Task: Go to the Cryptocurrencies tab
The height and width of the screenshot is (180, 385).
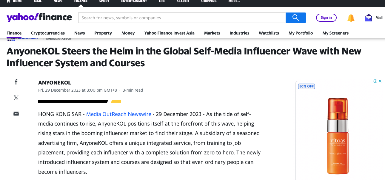Action: click(48, 33)
